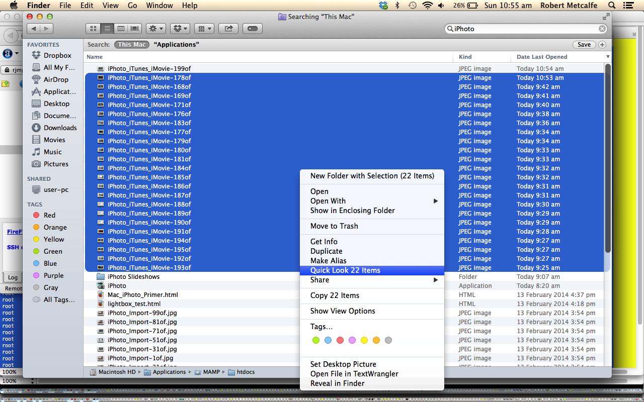Choose Show in Enclosing Folder
This screenshot has height=402, width=644.
coord(372,211)
